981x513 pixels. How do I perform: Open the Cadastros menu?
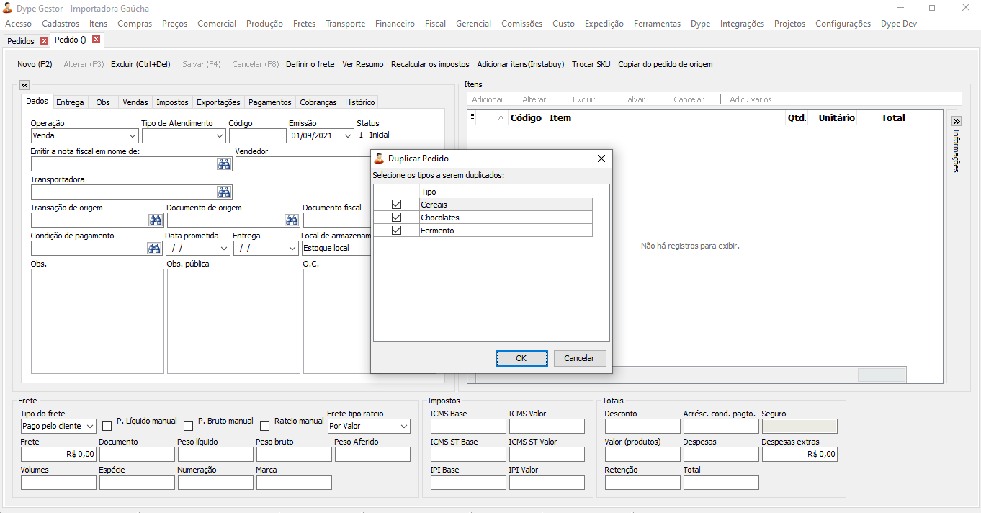61,24
